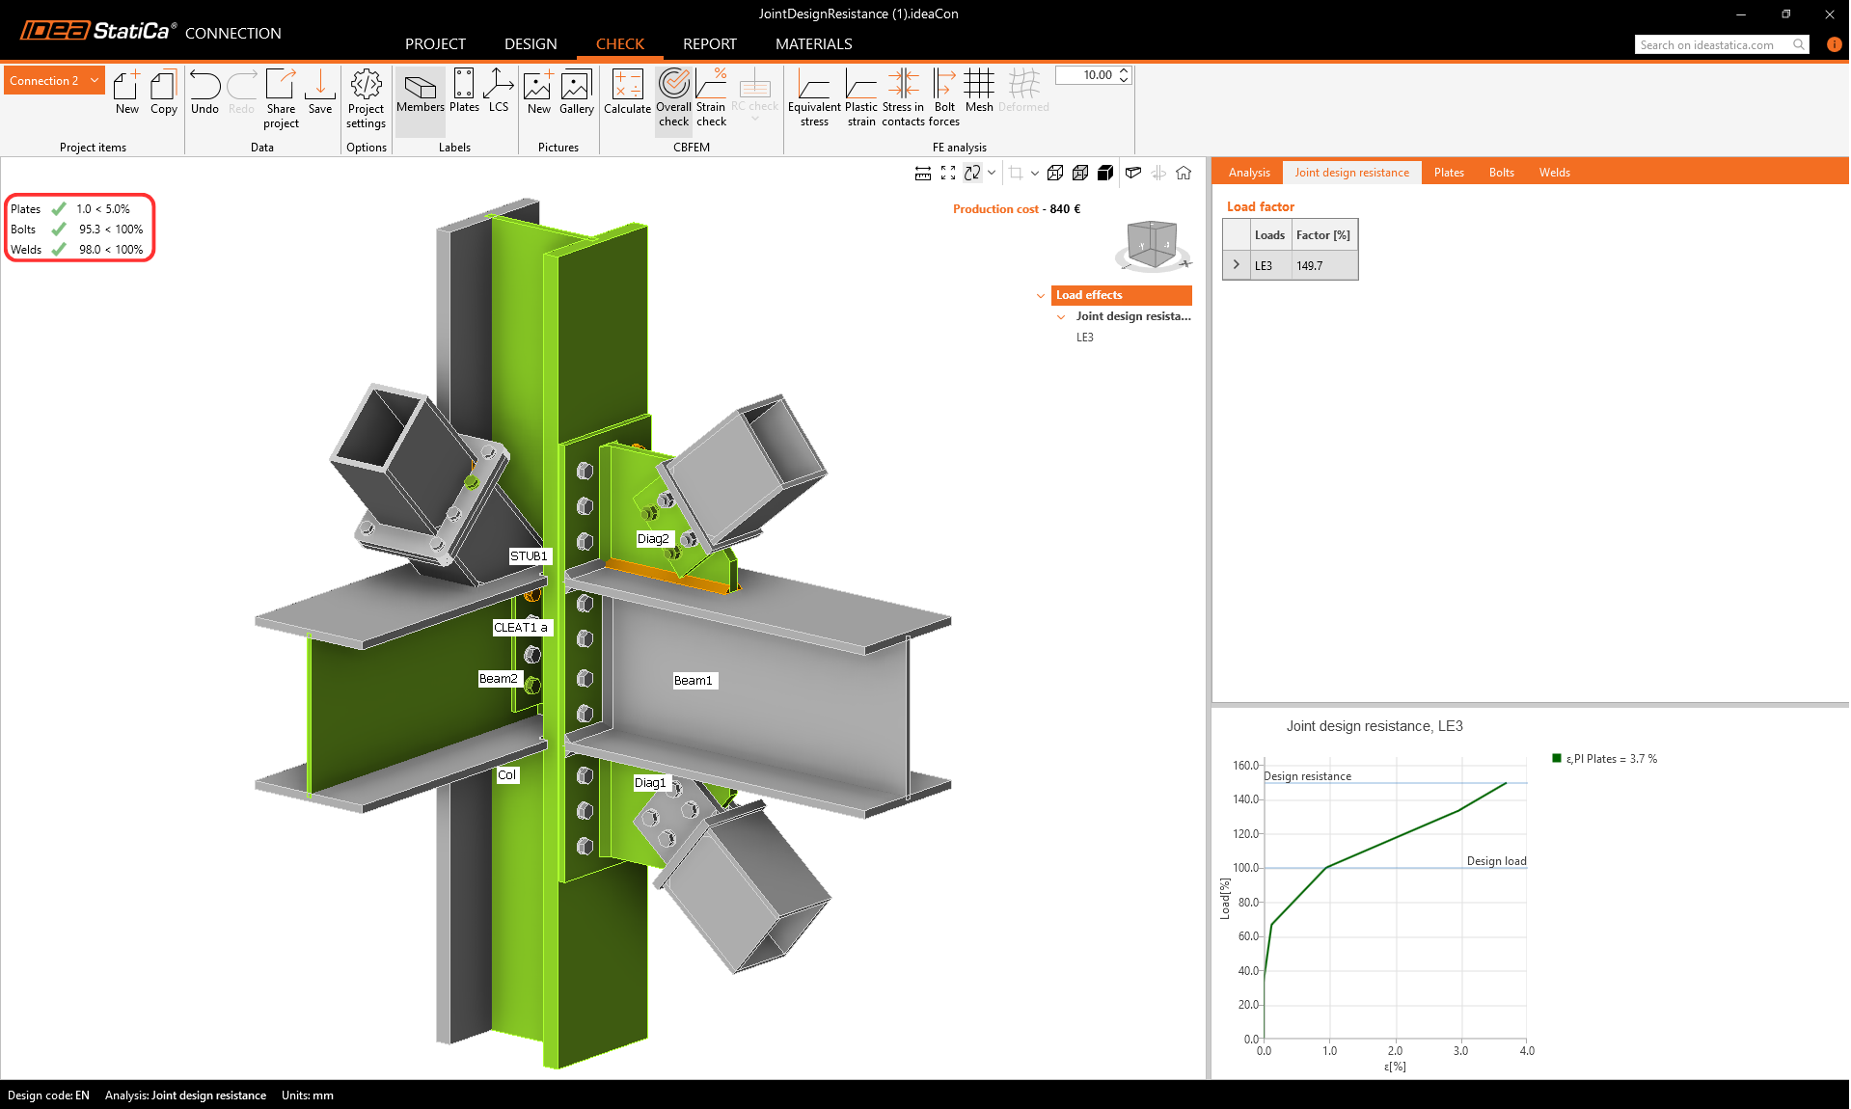Click the green Plates legend swatch in chart
Viewport: 1851px width, 1109px height.
tap(1556, 759)
